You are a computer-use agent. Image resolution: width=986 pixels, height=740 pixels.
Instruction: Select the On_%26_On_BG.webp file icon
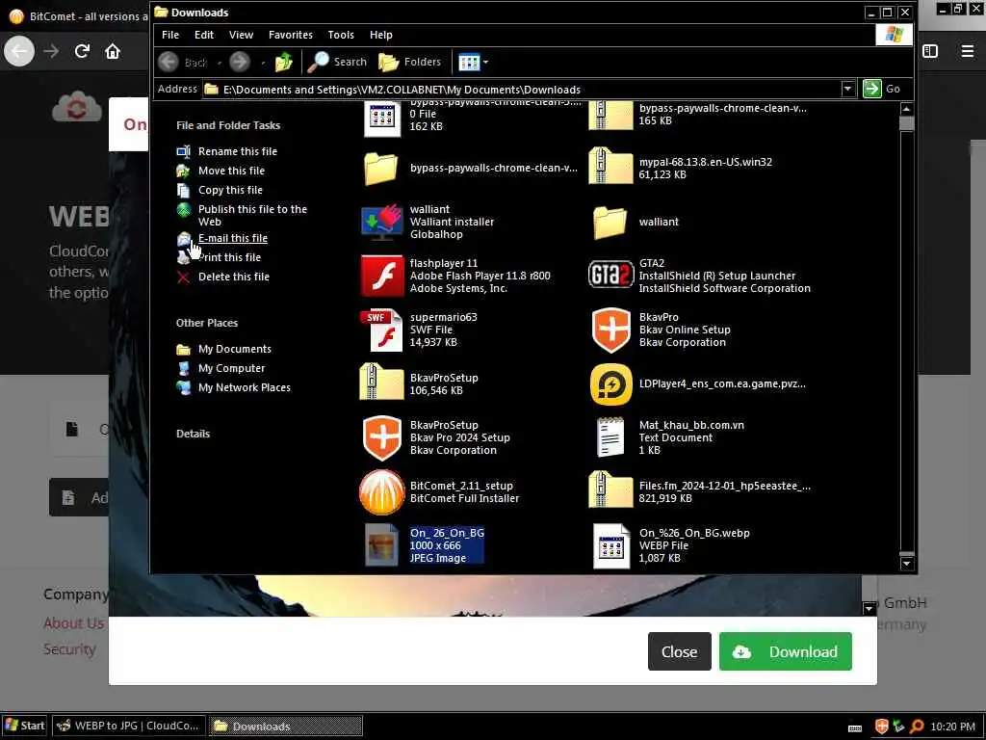[610, 545]
